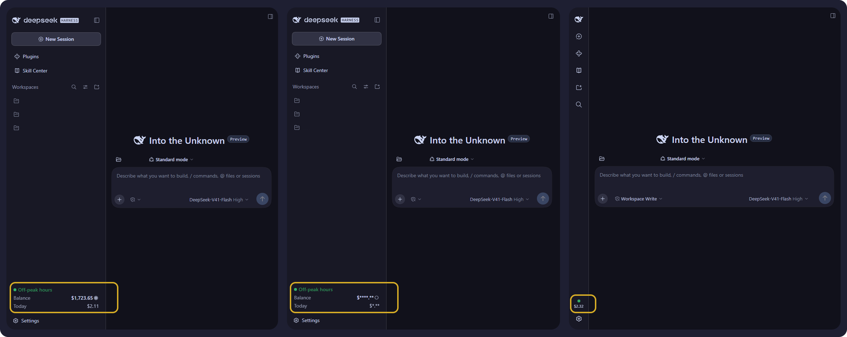Open search from the collapsed sidebar

tap(579, 104)
